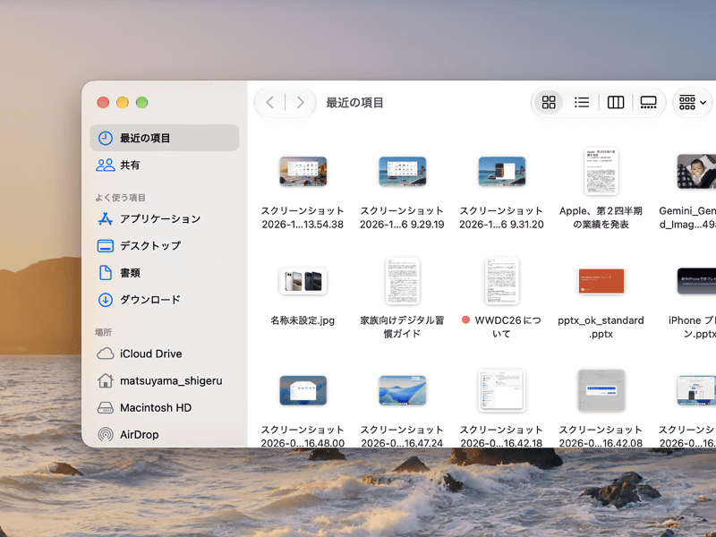
Task: Click the cloud icon beside iCloud Drive
Action: coord(106,354)
